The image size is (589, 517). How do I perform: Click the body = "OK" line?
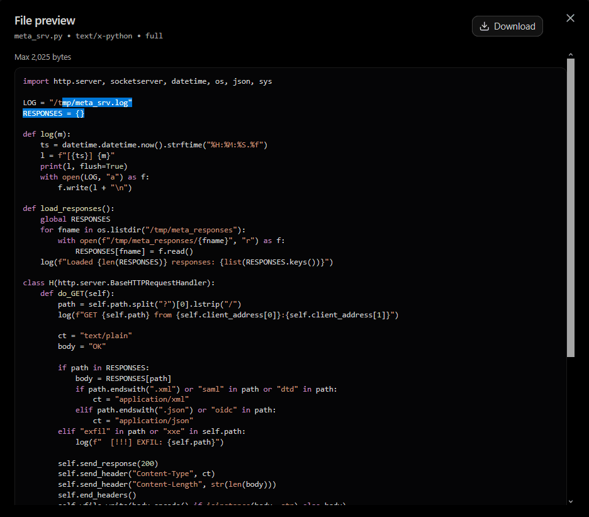pyautogui.click(x=82, y=346)
